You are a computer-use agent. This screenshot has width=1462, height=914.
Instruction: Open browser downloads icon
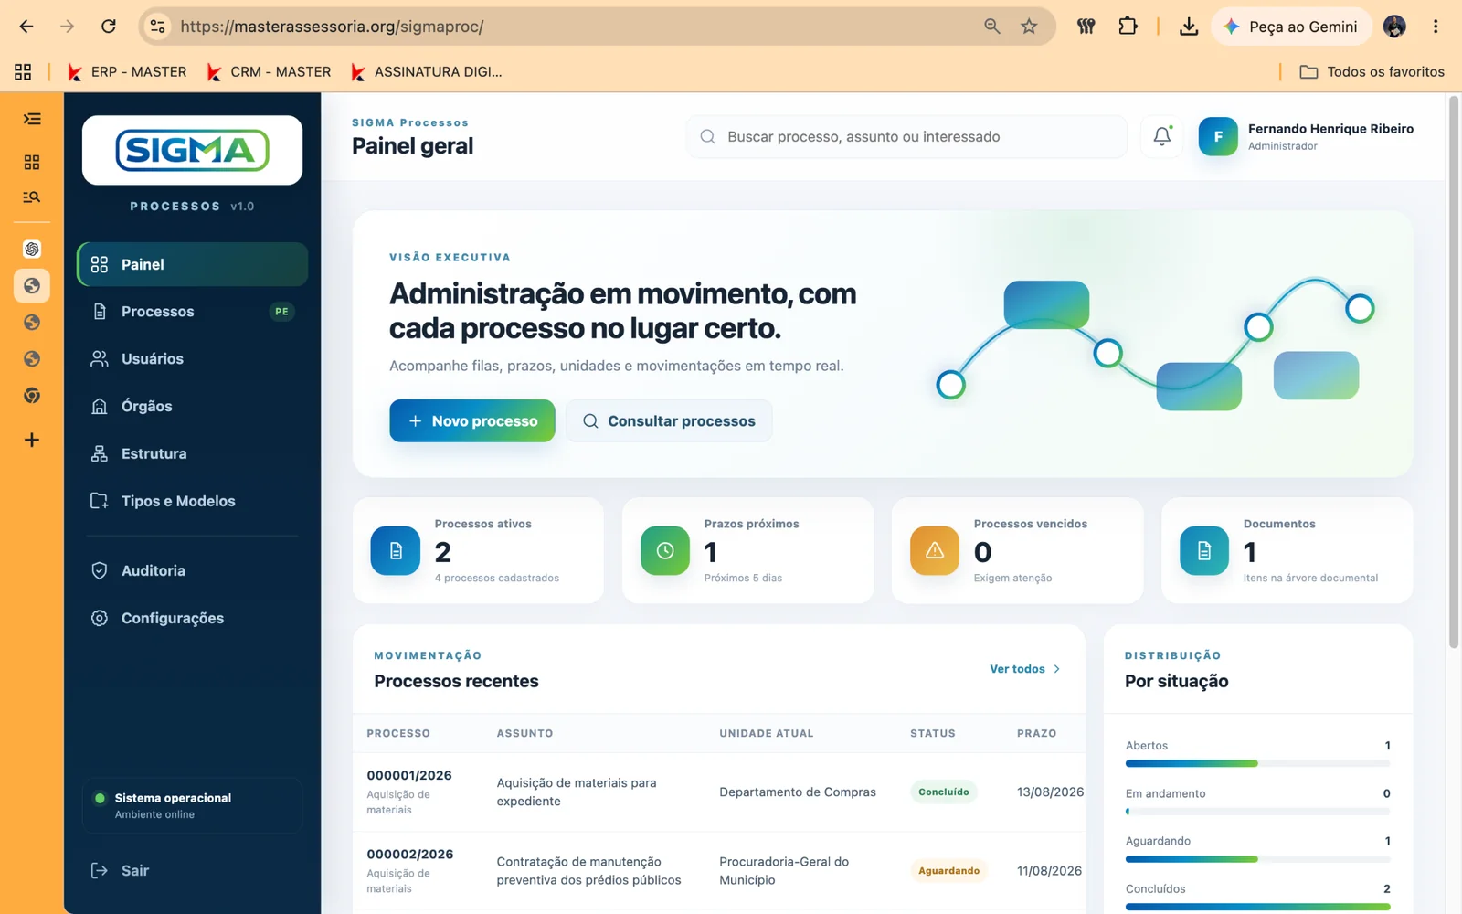(1188, 27)
